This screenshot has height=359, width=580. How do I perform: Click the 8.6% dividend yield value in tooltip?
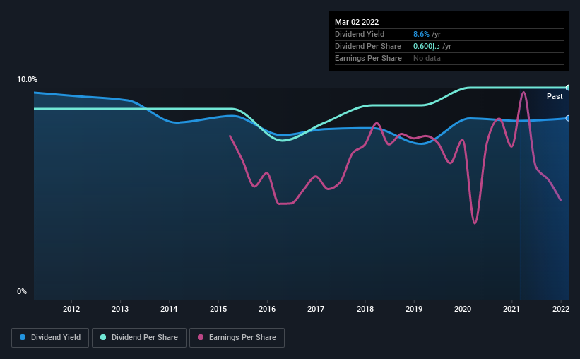pyautogui.click(x=421, y=35)
